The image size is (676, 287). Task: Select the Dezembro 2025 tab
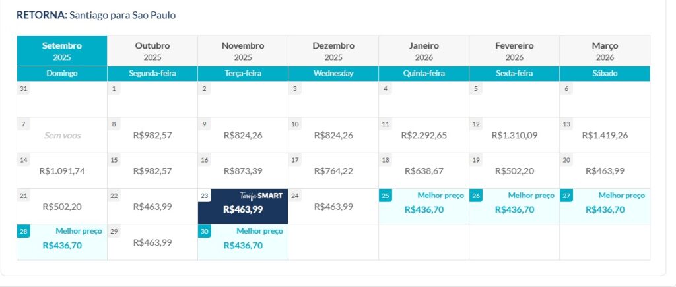[333, 51]
